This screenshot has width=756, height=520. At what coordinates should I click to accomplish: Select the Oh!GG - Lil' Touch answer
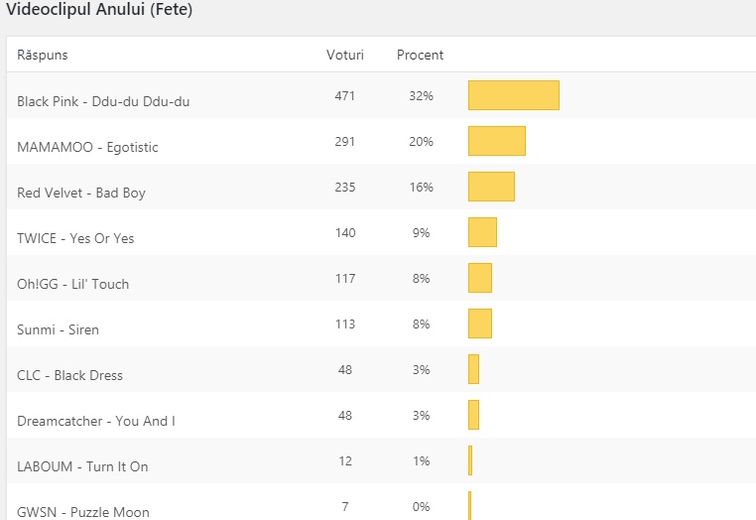(73, 284)
